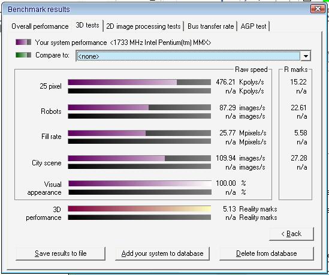The height and width of the screenshot is (275, 329).
Task: Click the black comparison bar under Robots
Action: (x=139, y=116)
